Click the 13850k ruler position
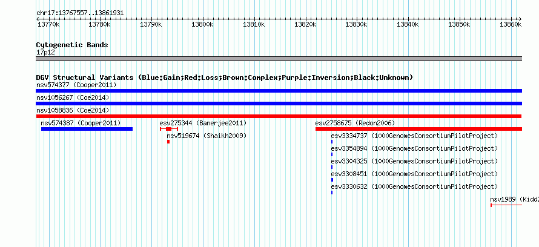 click(459, 24)
